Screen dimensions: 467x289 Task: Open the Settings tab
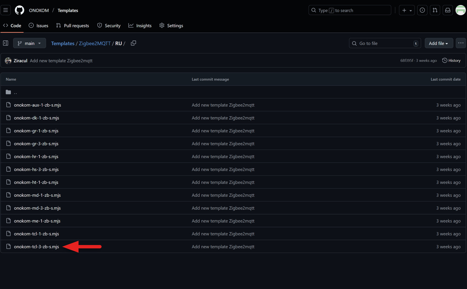(171, 25)
